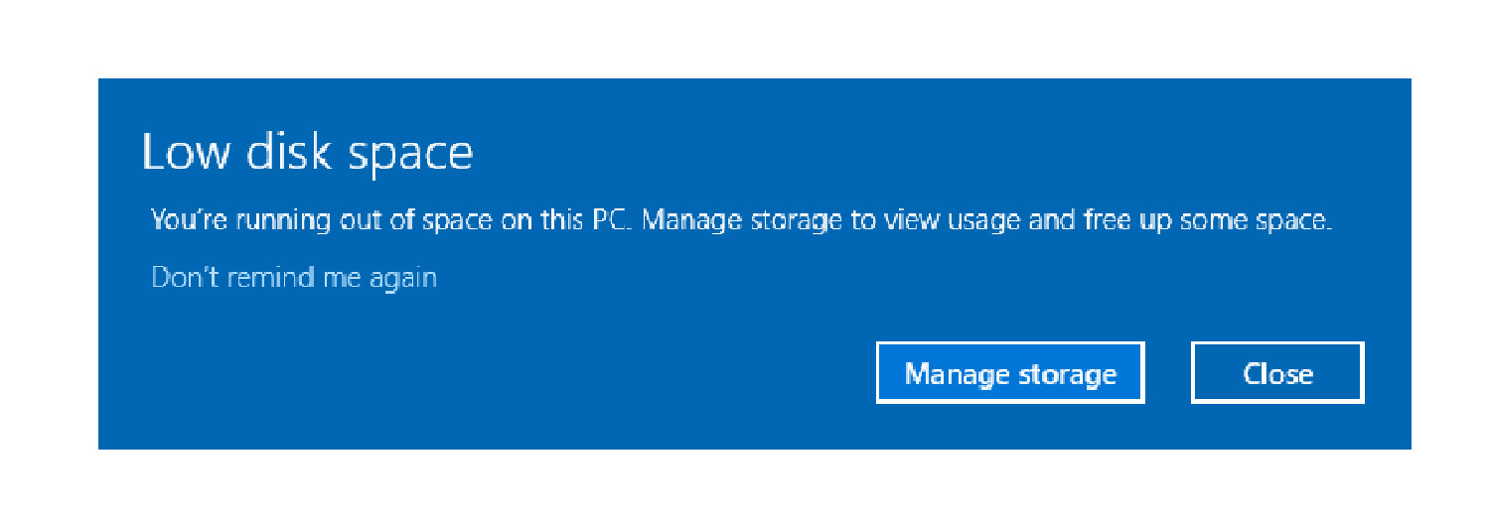Tap the faded Don't remind me again link

(x=294, y=277)
